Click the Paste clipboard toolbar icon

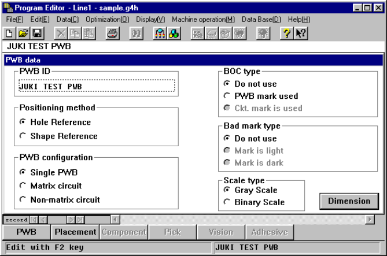pyautogui.click(x=89, y=34)
